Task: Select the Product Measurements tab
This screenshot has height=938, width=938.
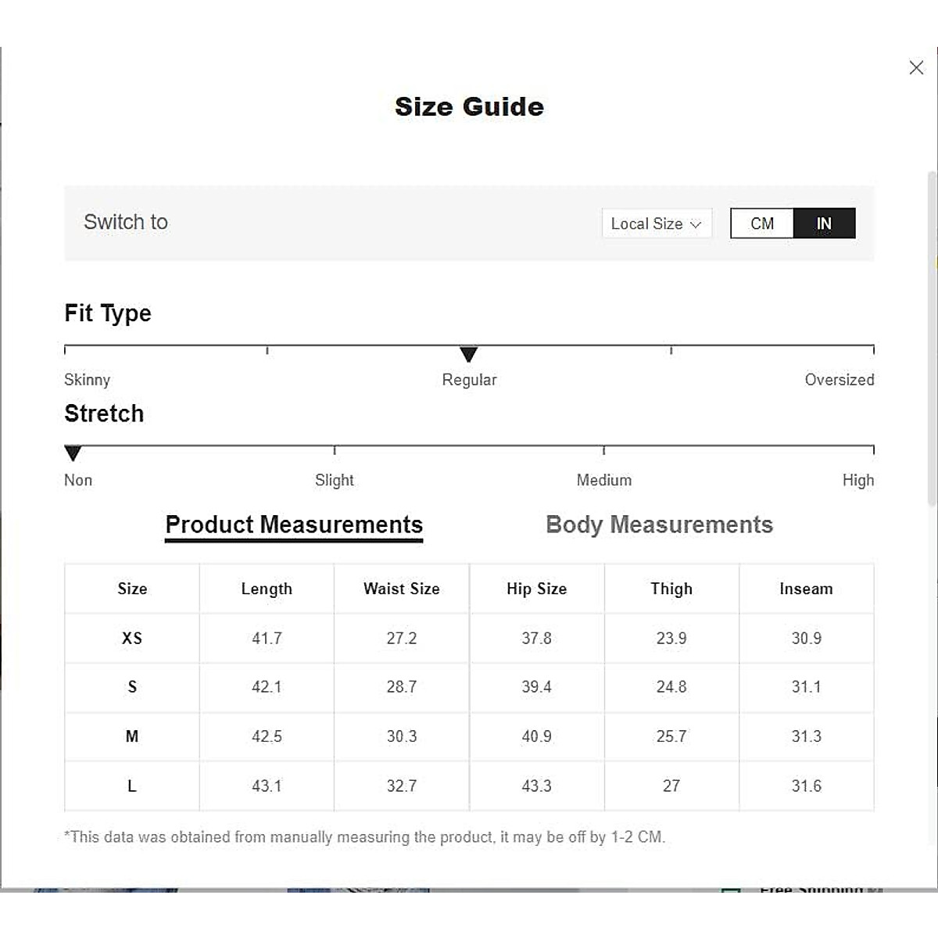Action: [x=294, y=524]
